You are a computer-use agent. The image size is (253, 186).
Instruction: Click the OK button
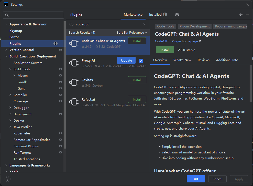pos(196,179)
